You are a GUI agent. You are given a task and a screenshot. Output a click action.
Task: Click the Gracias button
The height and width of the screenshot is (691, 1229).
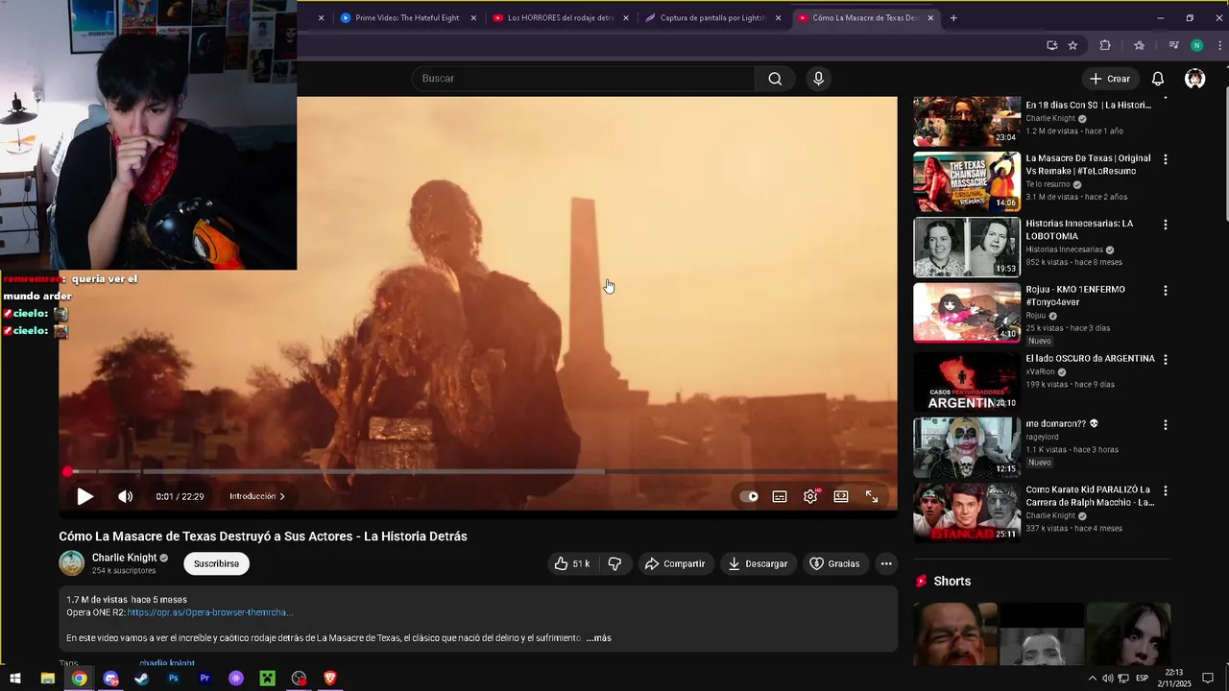tap(834, 563)
